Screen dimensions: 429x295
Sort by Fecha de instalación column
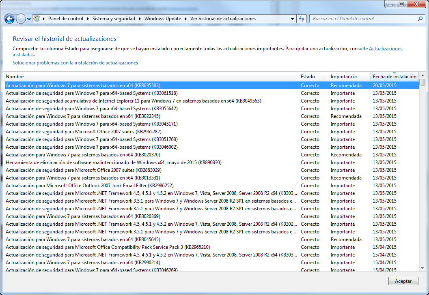pos(394,76)
